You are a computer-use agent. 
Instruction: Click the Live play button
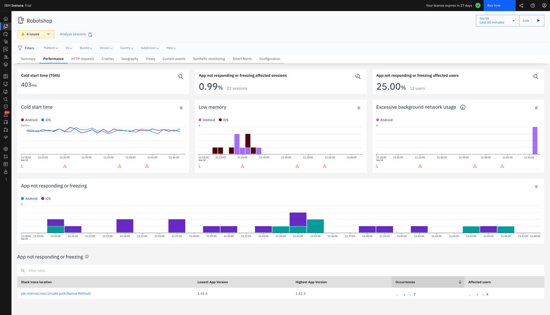pos(532,21)
